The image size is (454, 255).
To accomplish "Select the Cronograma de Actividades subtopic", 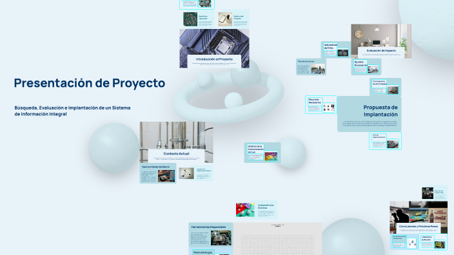I will [386, 86].
